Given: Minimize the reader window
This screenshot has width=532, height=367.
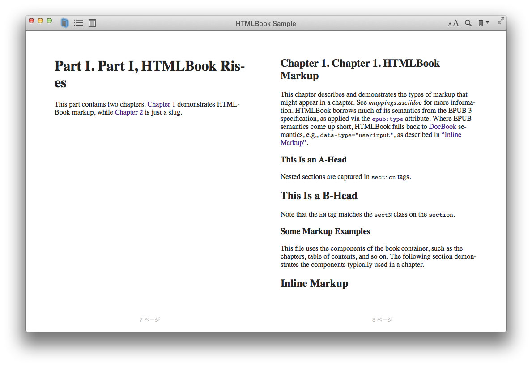Looking at the screenshot, I should [40, 20].
